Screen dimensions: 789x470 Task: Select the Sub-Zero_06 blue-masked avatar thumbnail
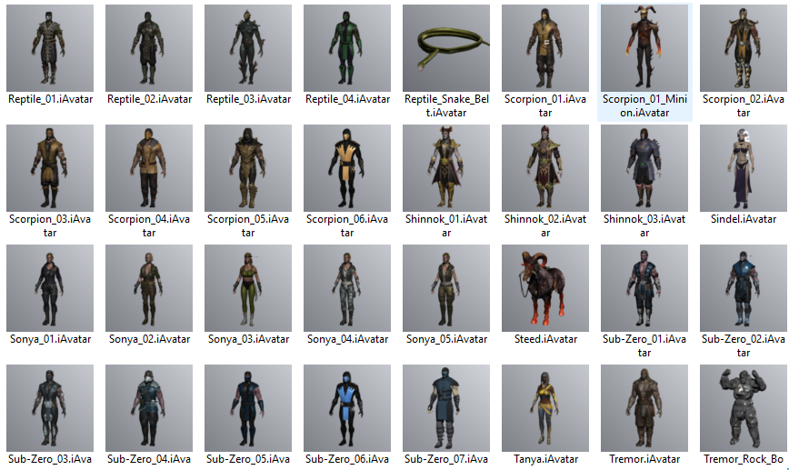pos(347,408)
